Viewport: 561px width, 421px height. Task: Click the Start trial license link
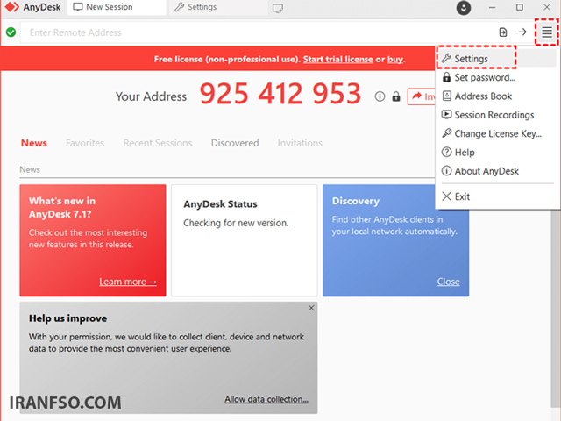click(x=338, y=59)
